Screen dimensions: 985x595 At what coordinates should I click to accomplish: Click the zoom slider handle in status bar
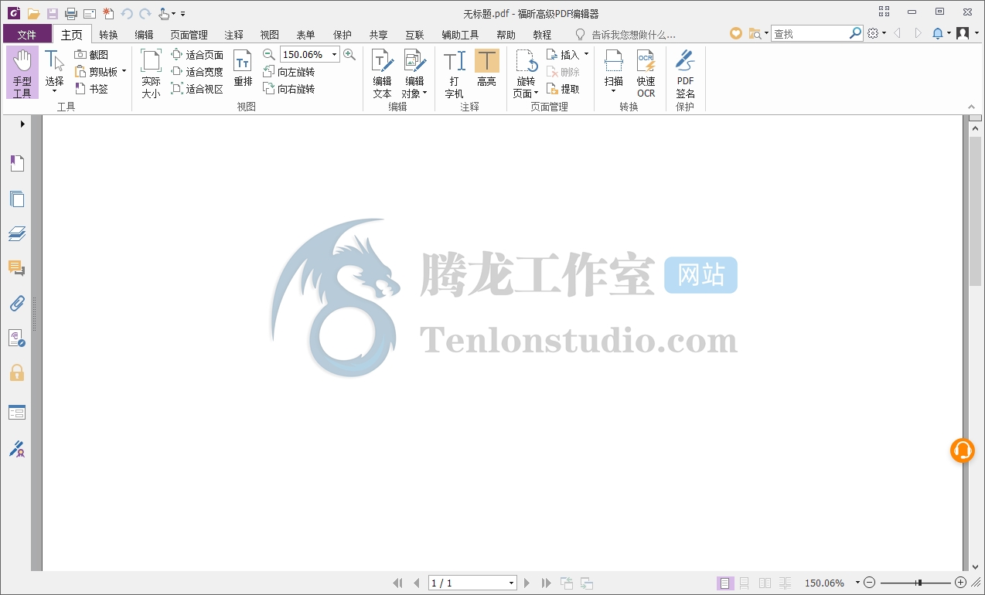[919, 583]
